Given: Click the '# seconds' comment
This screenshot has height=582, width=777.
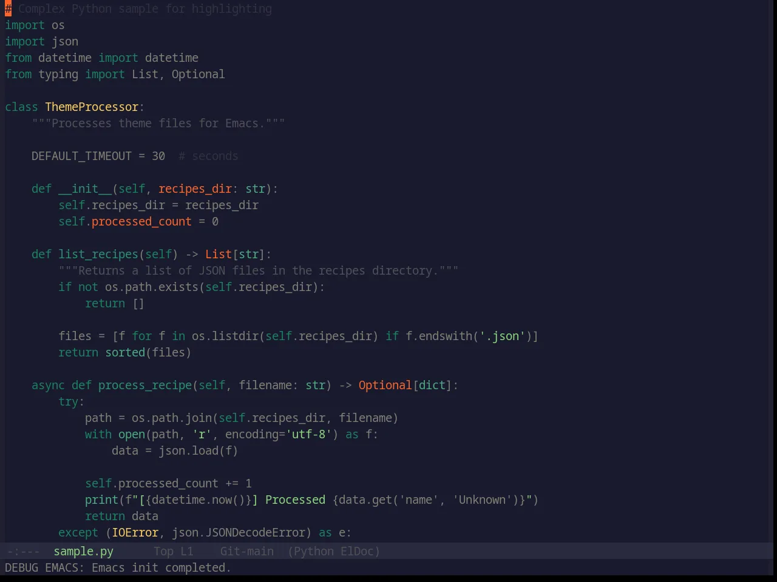Looking at the screenshot, I should pos(208,156).
